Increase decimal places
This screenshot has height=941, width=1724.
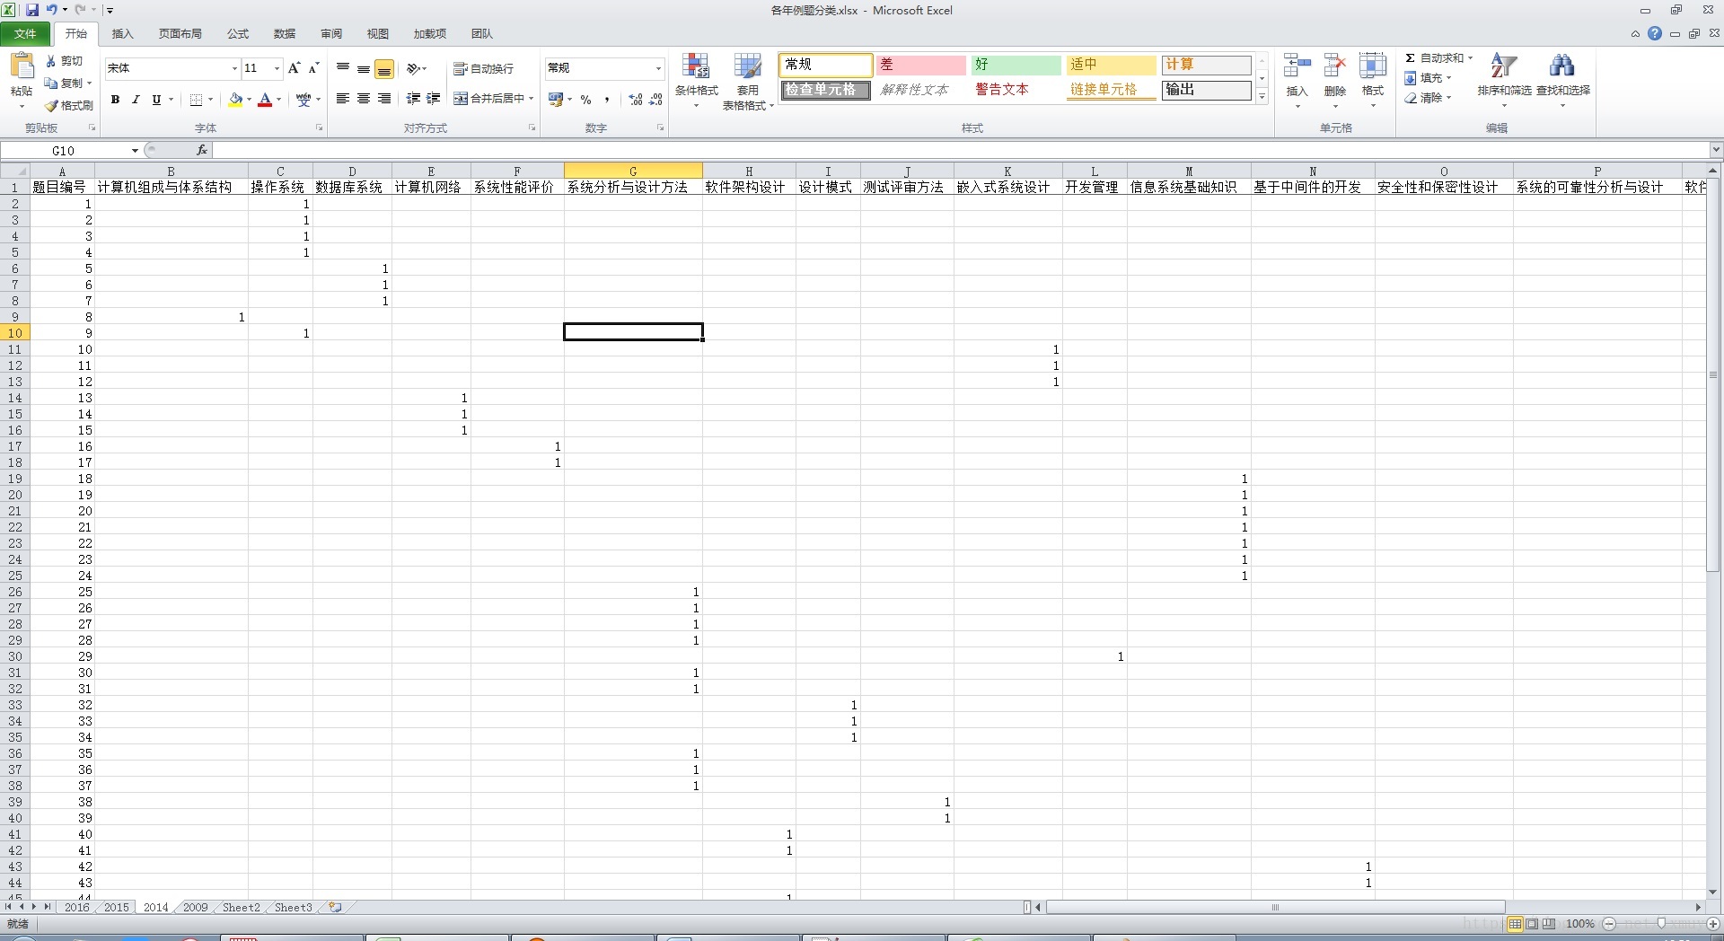click(636, 100)
